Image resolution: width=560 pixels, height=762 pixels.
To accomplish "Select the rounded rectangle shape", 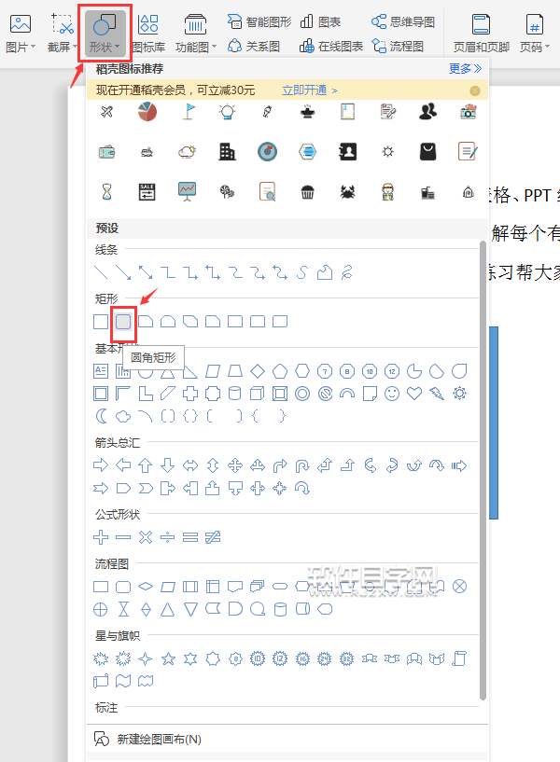I will pos(123,322).
